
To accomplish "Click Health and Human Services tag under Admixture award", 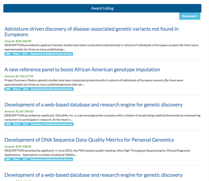I will point(51,54).
